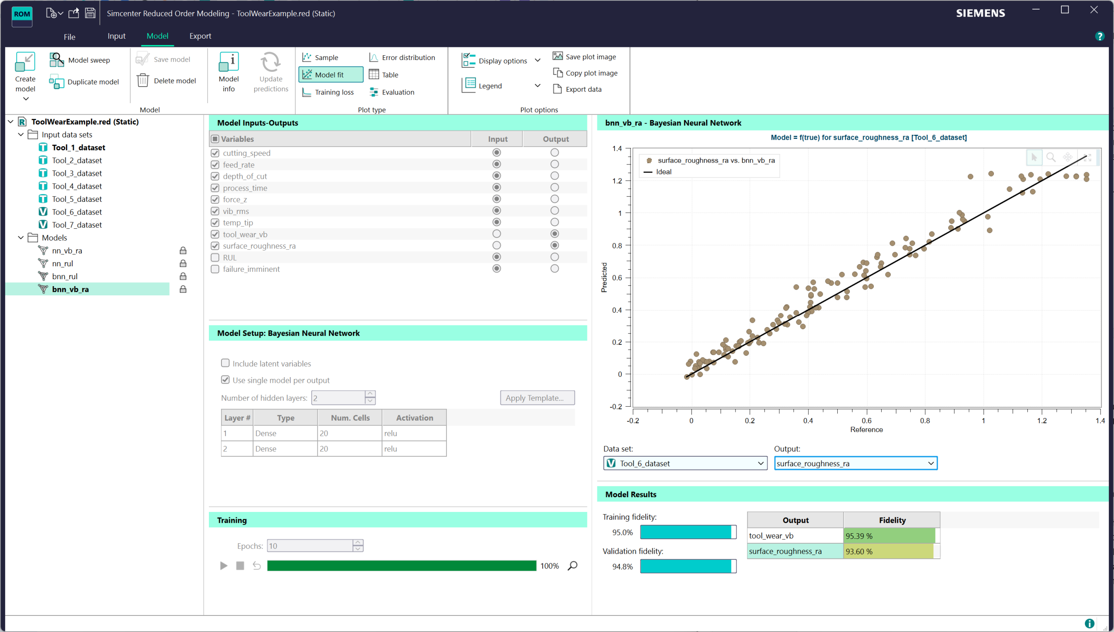Click the Model sweep icon
This screenshot has width=1114, height=632.
[57, 60]
